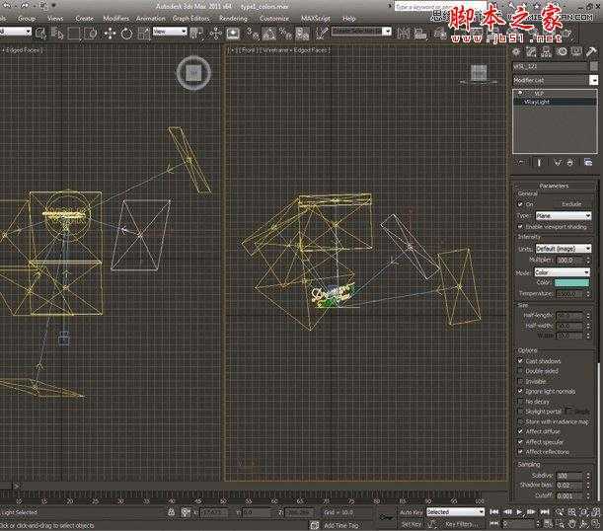Open the Create command panel tab

click(x=516, y=52)
